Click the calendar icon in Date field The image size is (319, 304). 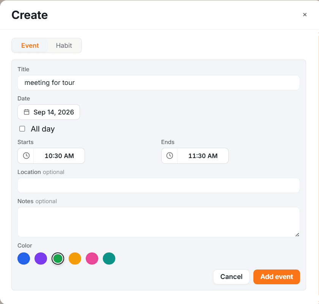(27, 112)
